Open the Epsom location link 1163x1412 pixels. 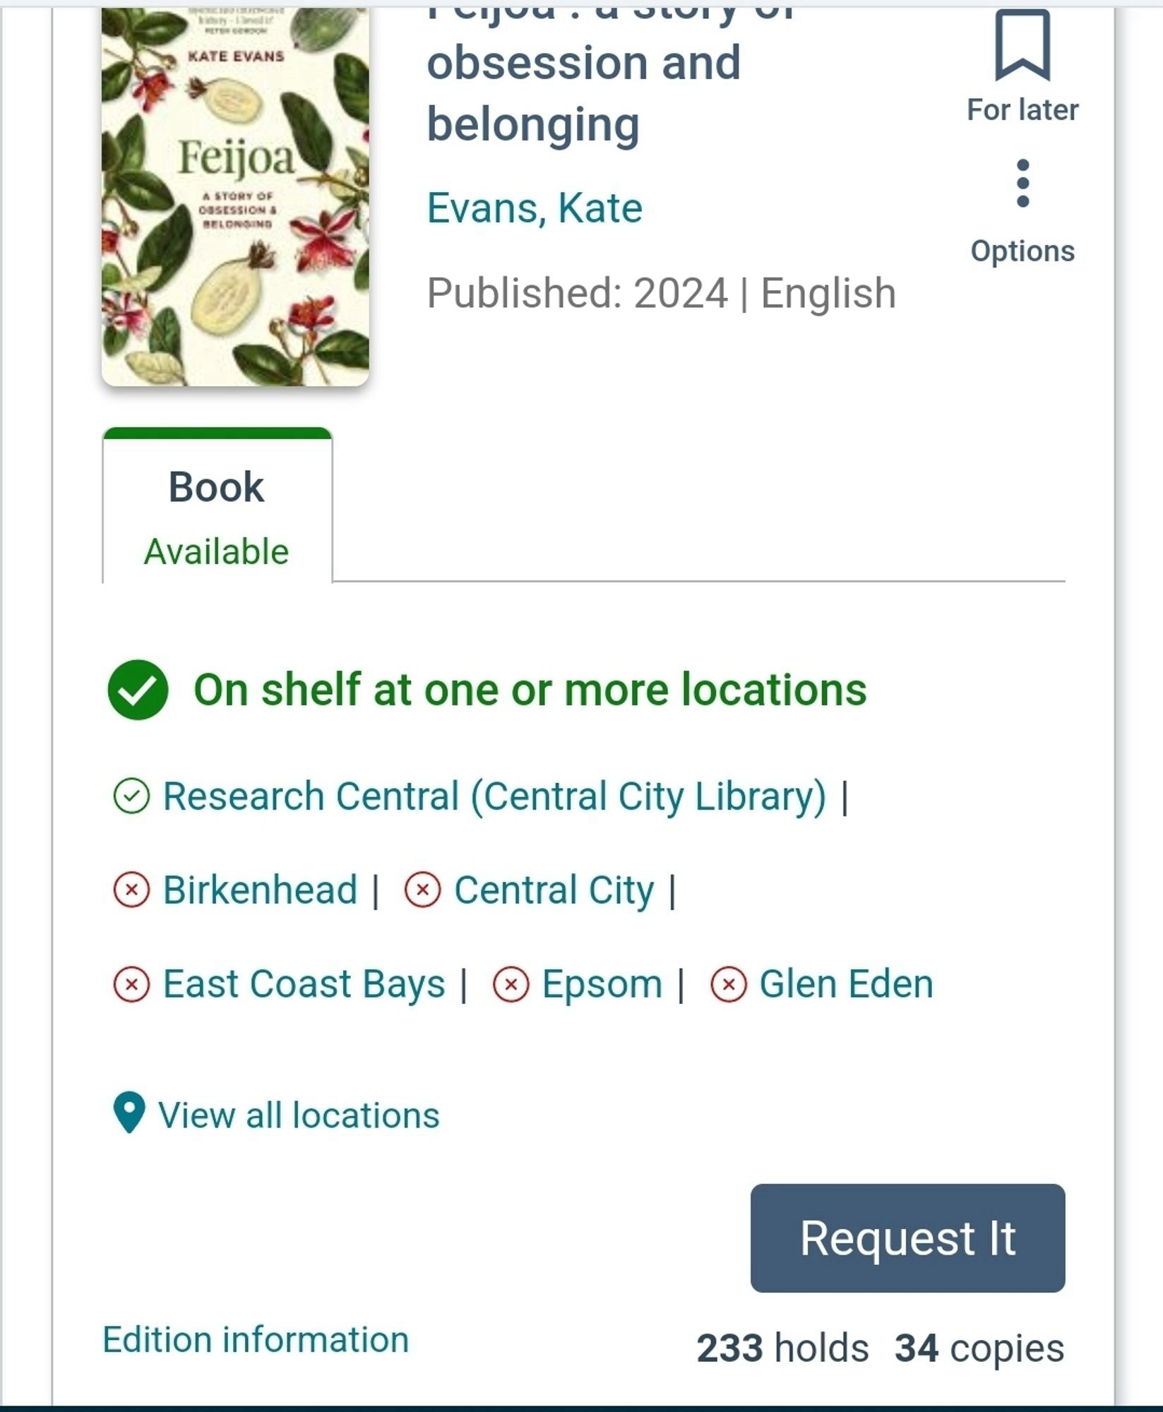[x=602, y=984]
